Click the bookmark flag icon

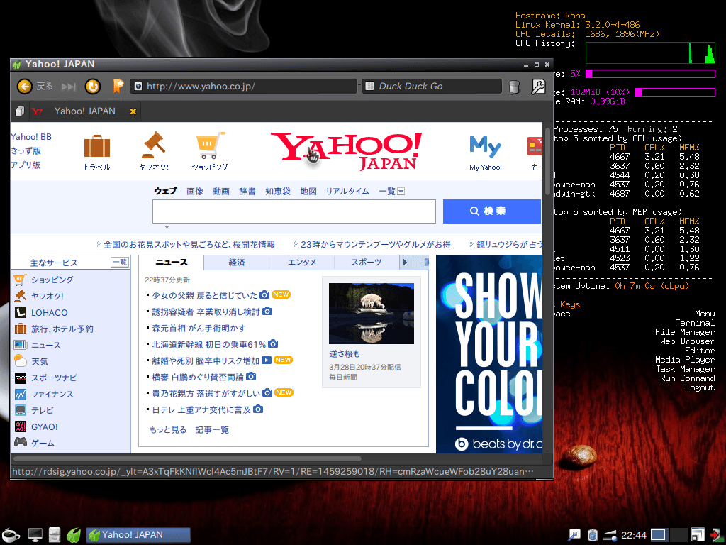pyautogui.click(x=118, y=86)
